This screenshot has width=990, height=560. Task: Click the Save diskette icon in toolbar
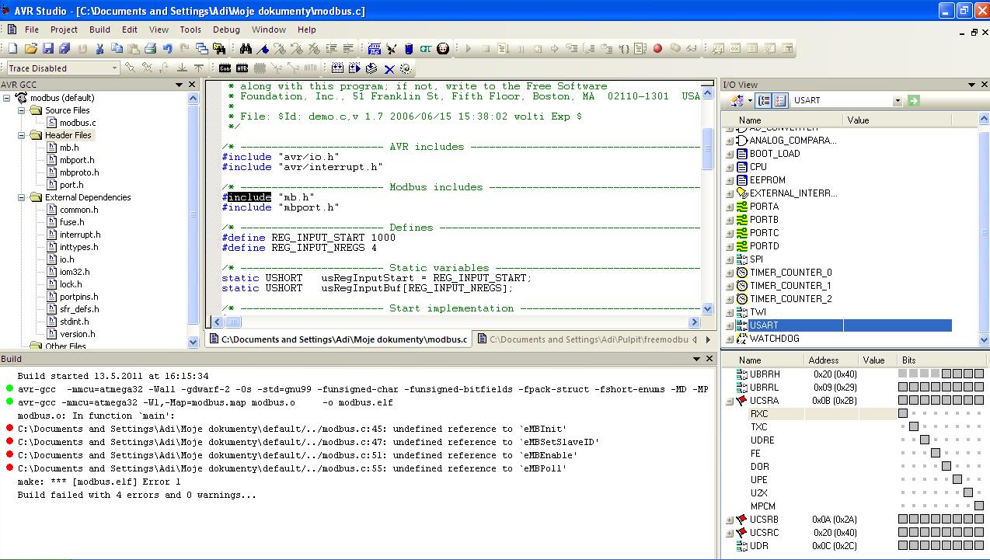(x=47, y=48)
